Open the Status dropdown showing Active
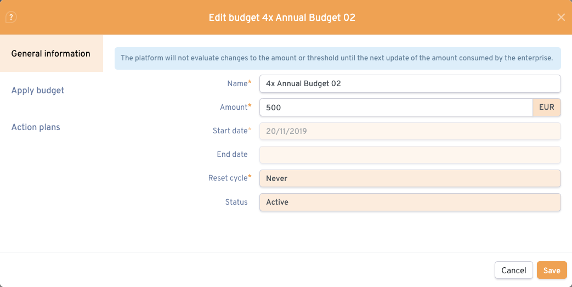 [410, 202]
